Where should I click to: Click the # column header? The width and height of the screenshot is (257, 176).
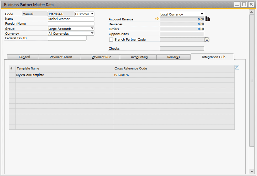[x=12, y=68]
